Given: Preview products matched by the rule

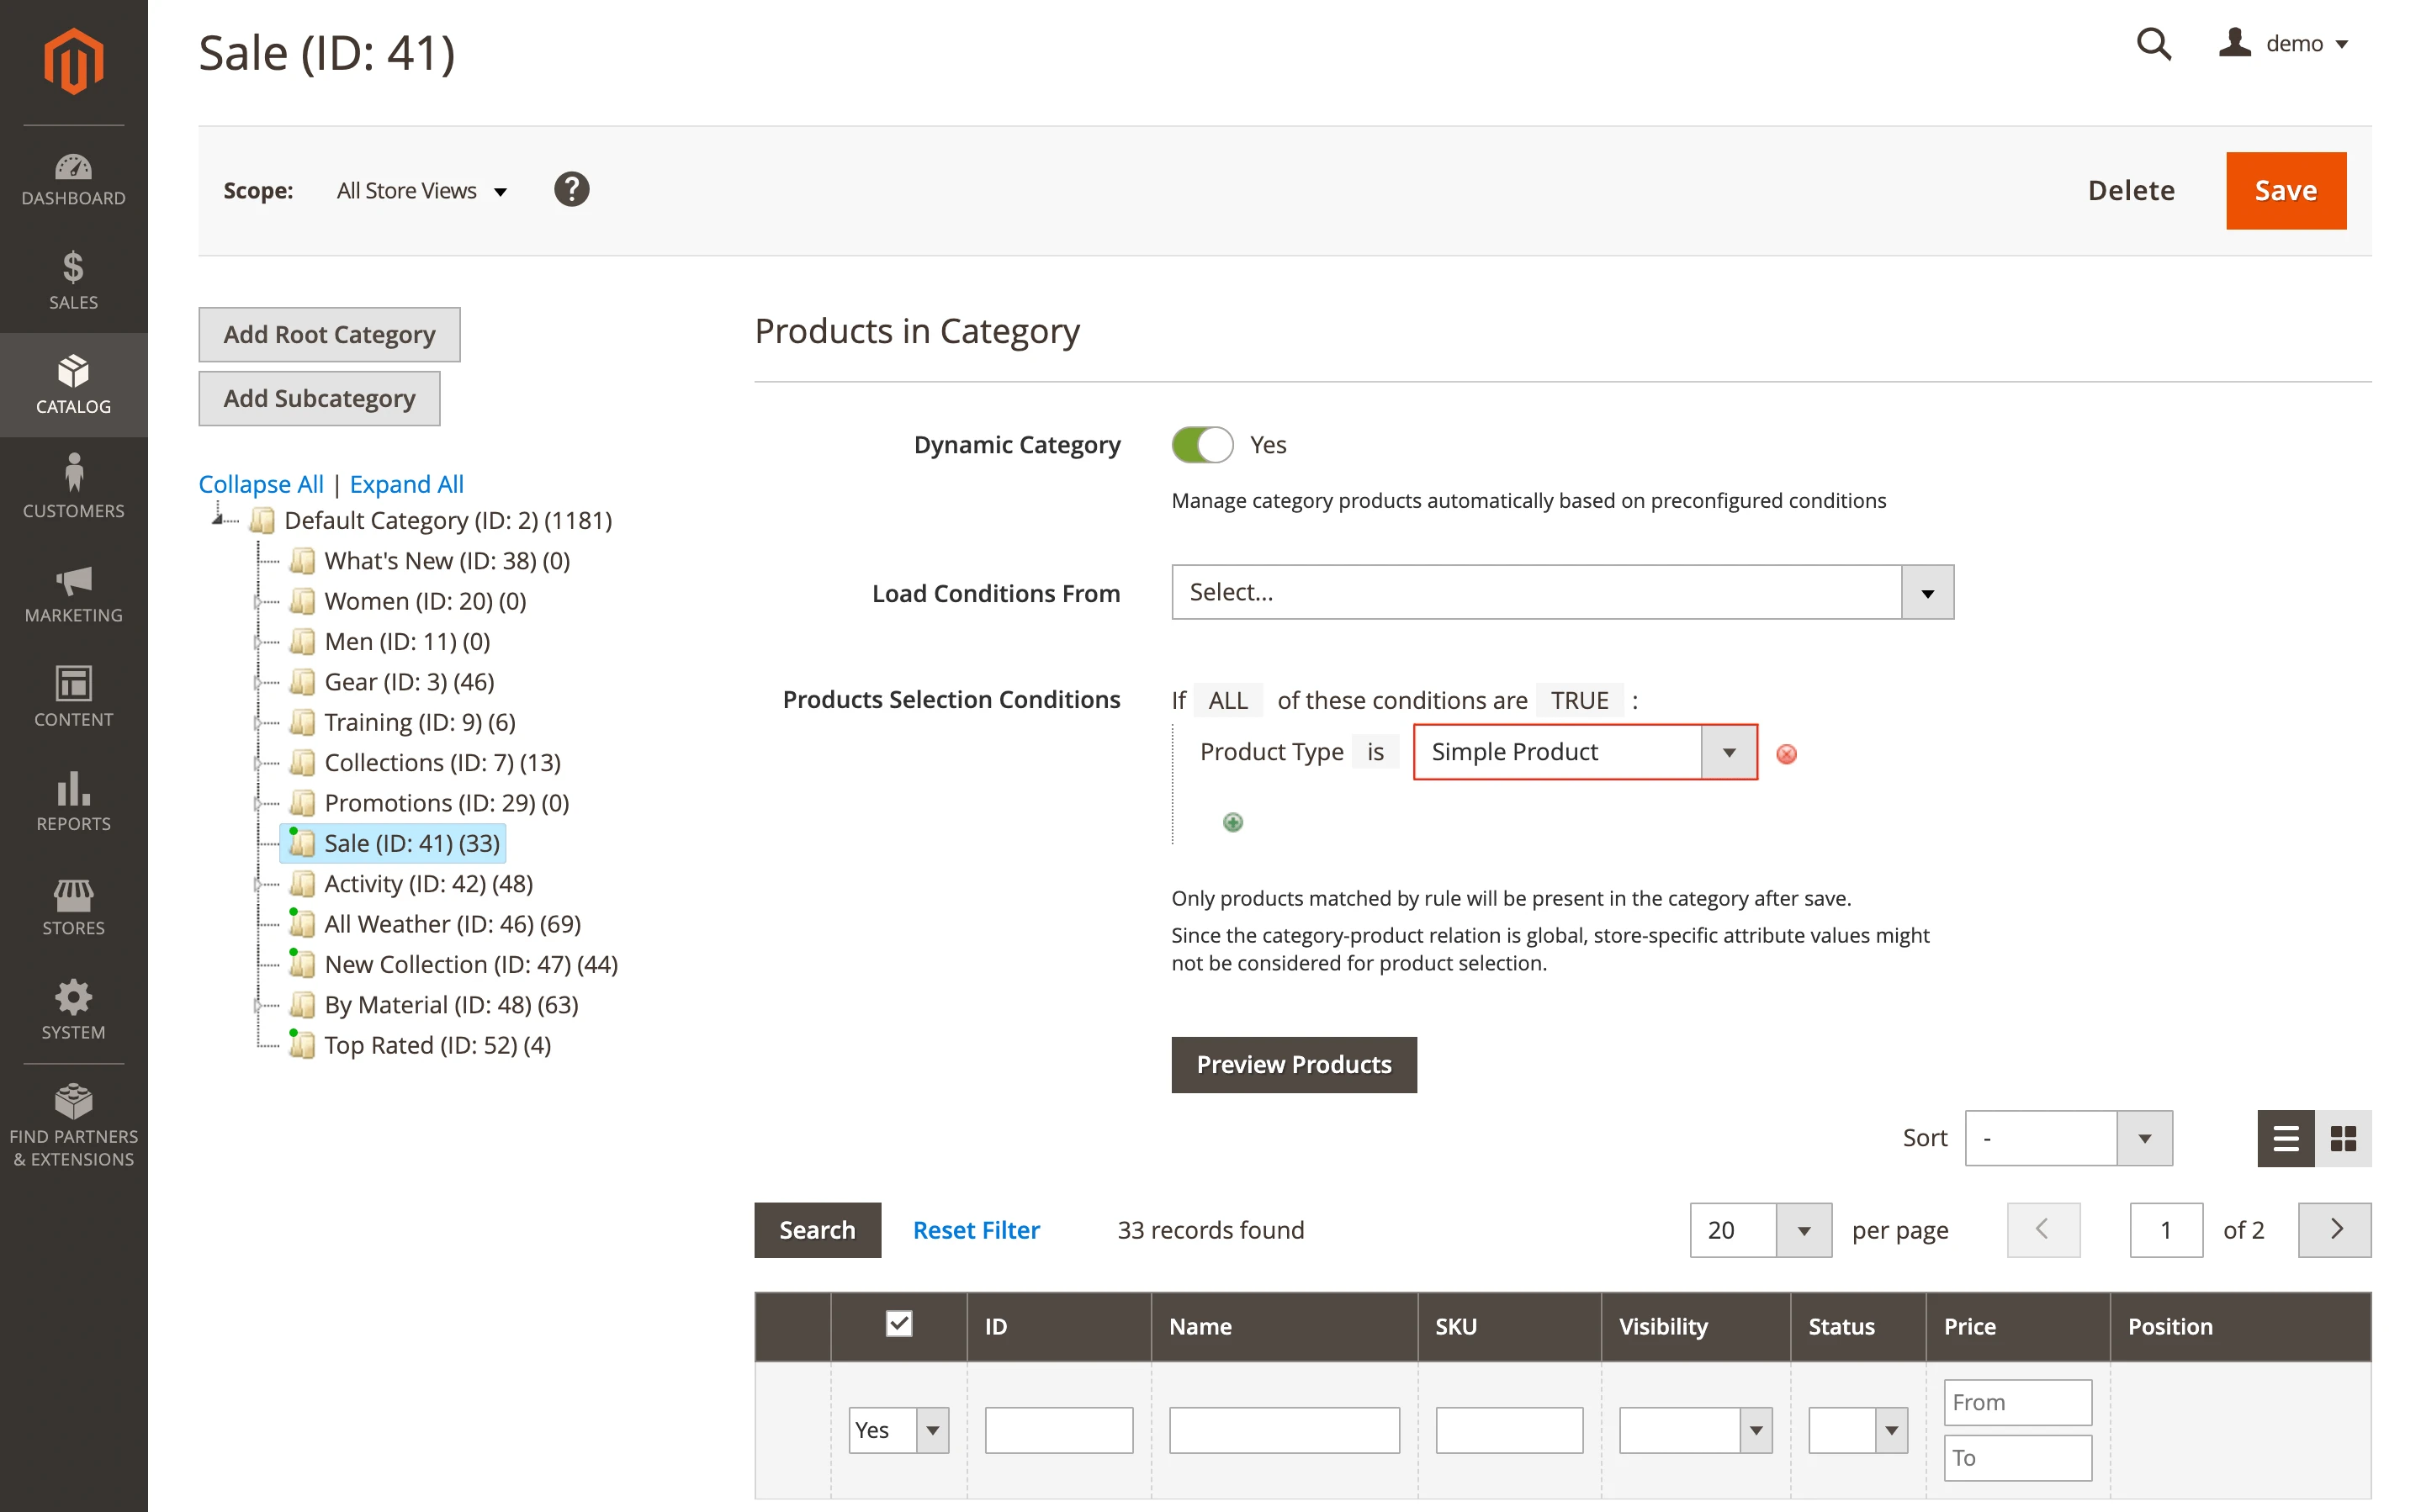Looking at the screenshot, I should point(1293,1064).
